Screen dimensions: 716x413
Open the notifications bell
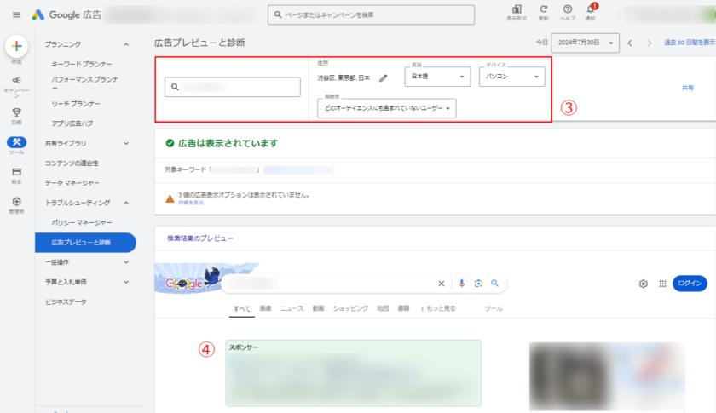tap(590, 9)
